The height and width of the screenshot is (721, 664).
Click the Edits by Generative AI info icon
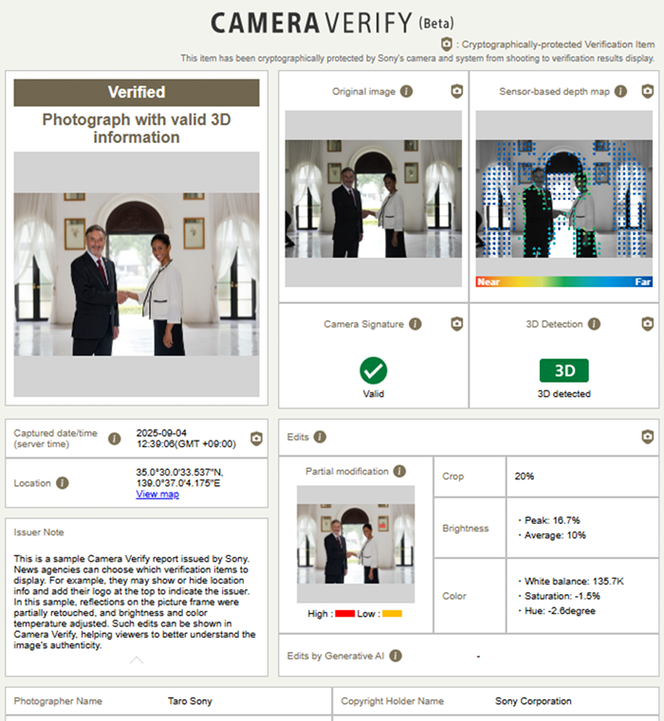(x=396, y=656)
